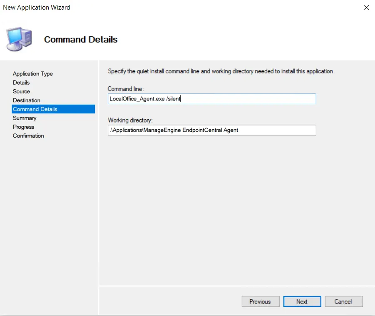Cancel the application wizard
This screenshot has height=316, width=375.
click(343, 301)
